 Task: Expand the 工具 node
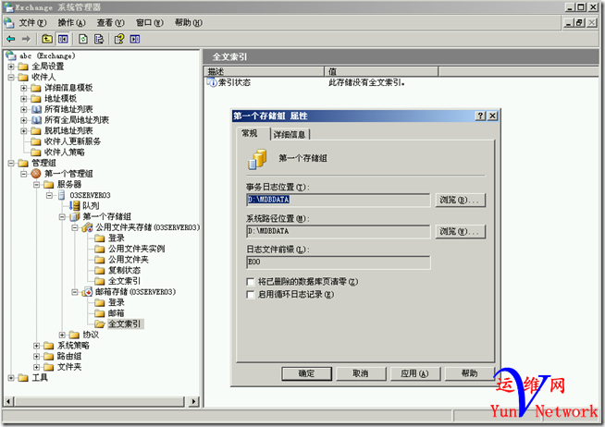pos(11,378)
